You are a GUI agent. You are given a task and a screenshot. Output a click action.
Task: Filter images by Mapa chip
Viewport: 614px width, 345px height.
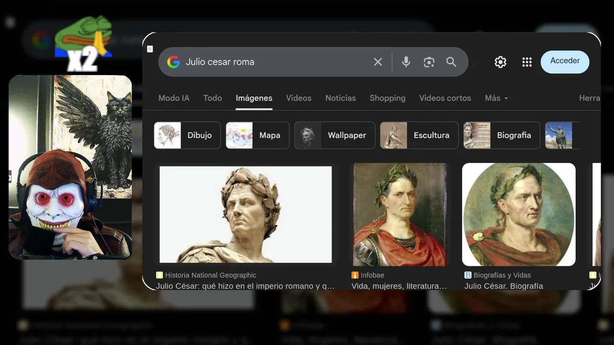click(258, 135)
